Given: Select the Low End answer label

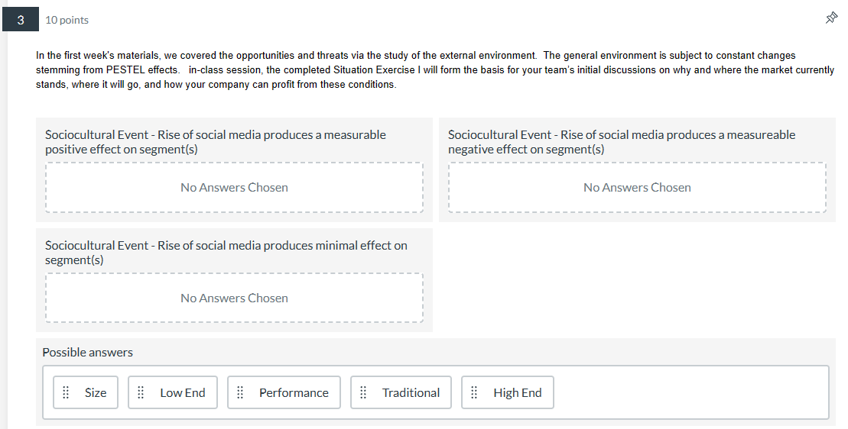Looking at the screenshot, I should tap(183, 393).
